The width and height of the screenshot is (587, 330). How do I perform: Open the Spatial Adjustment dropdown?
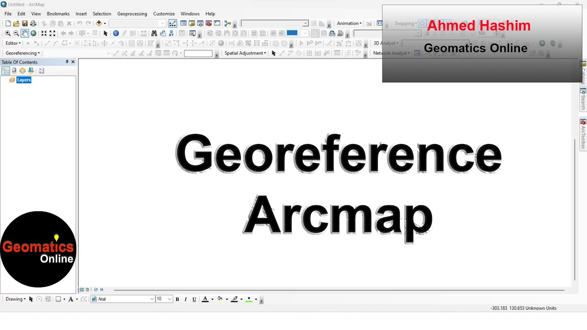pyautogui.click(x=245, y=53)
